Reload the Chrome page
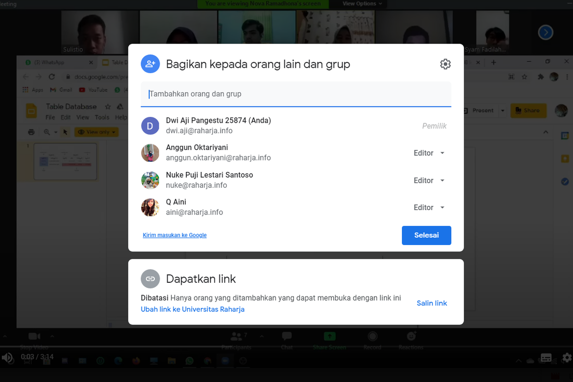The image size is (573, 382). (x=52, y=77)
